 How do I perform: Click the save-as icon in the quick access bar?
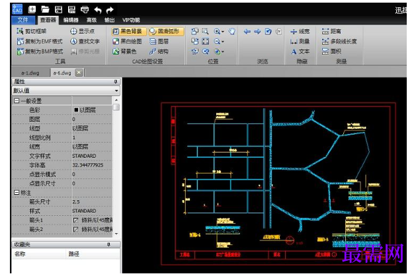[x=71, y=10]
